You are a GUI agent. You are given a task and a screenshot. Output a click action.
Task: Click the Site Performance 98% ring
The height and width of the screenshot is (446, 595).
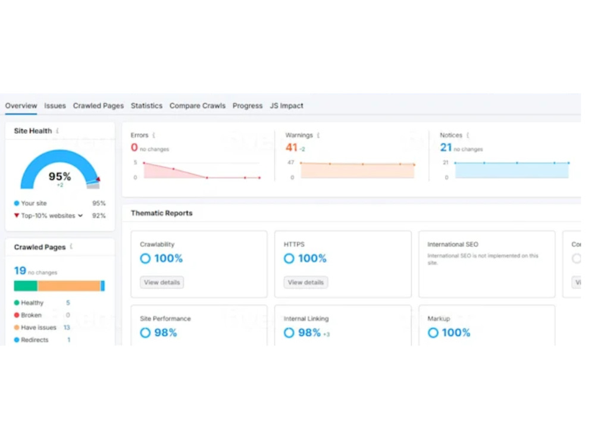[145, 333]
